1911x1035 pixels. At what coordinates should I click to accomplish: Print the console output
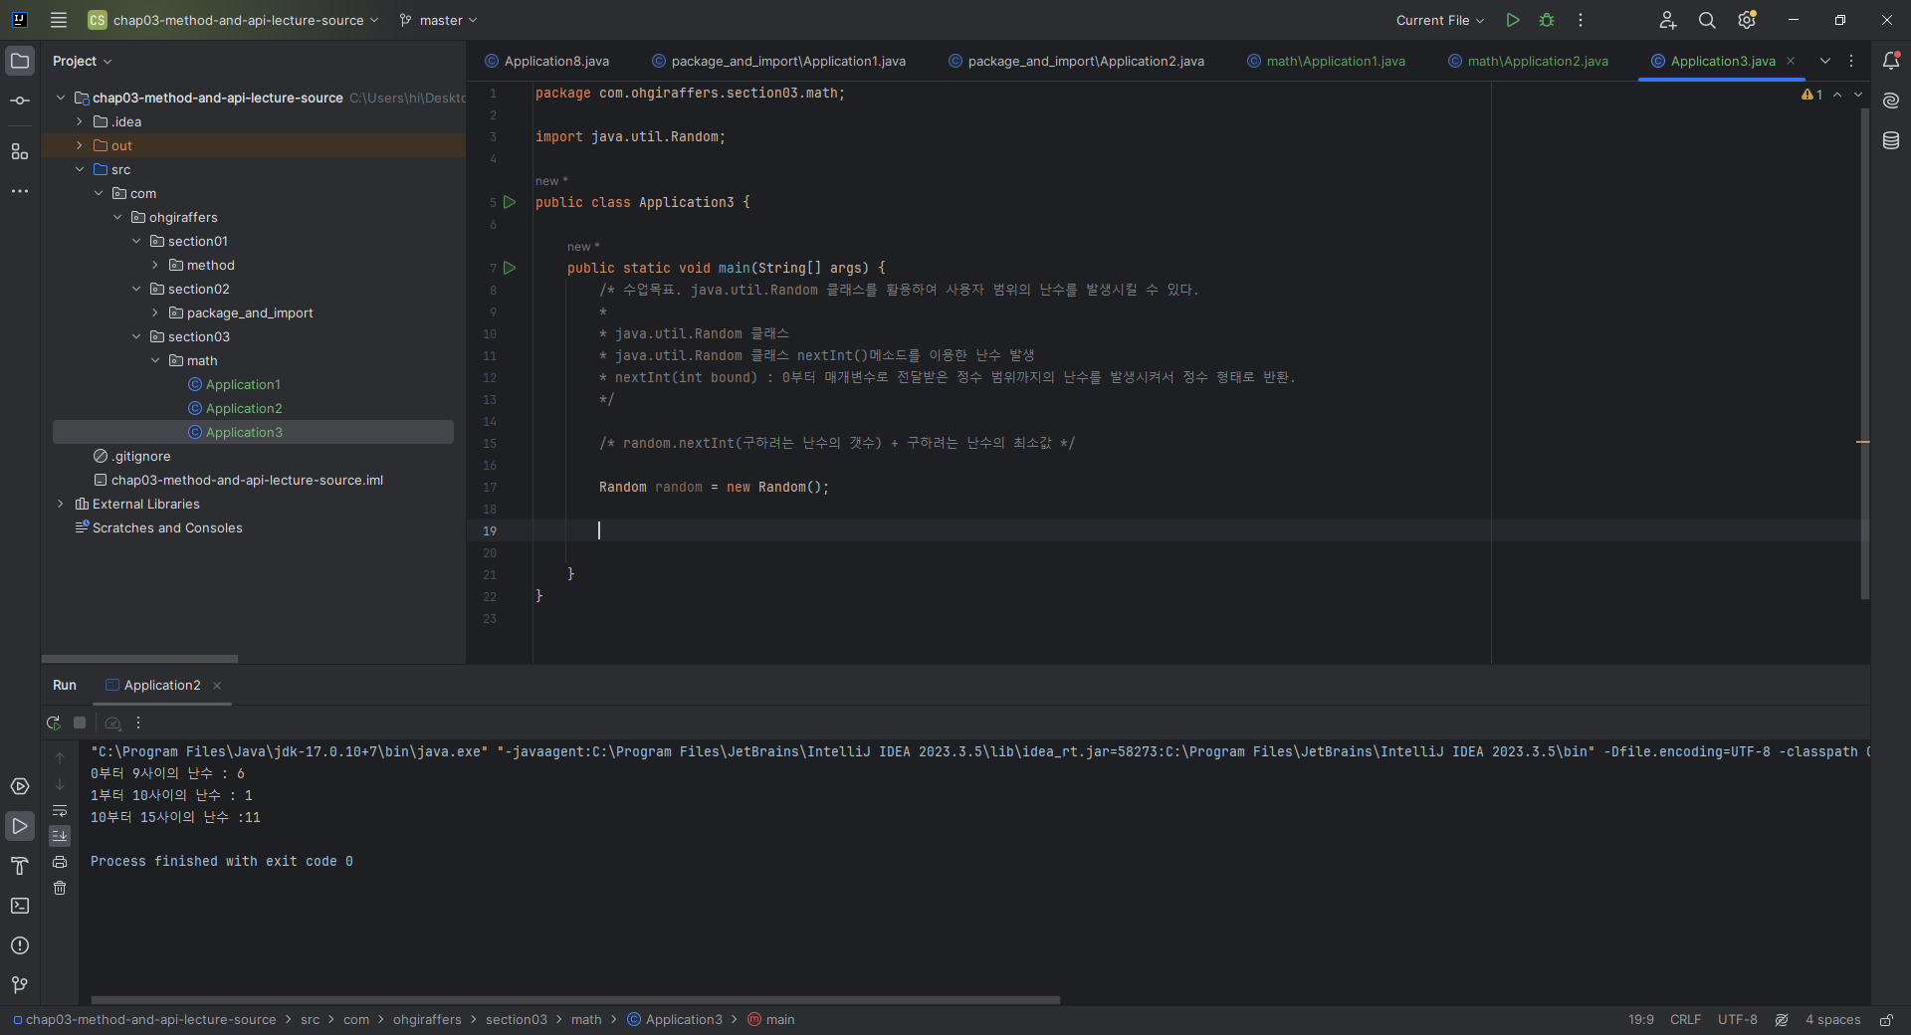tap(60, 862)
